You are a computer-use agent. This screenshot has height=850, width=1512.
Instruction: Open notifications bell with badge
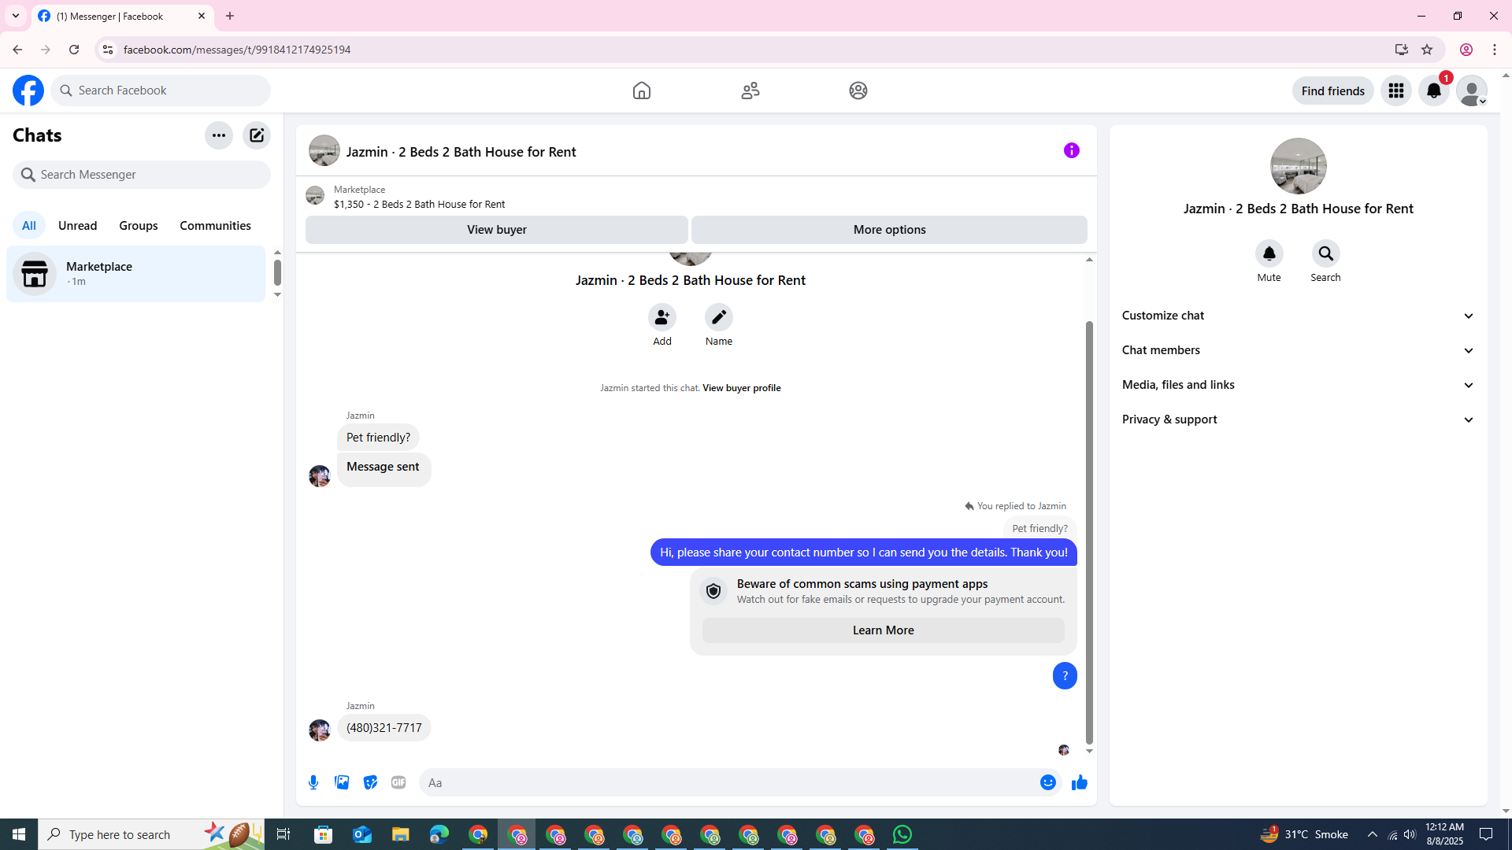(x=1433, y=91)
